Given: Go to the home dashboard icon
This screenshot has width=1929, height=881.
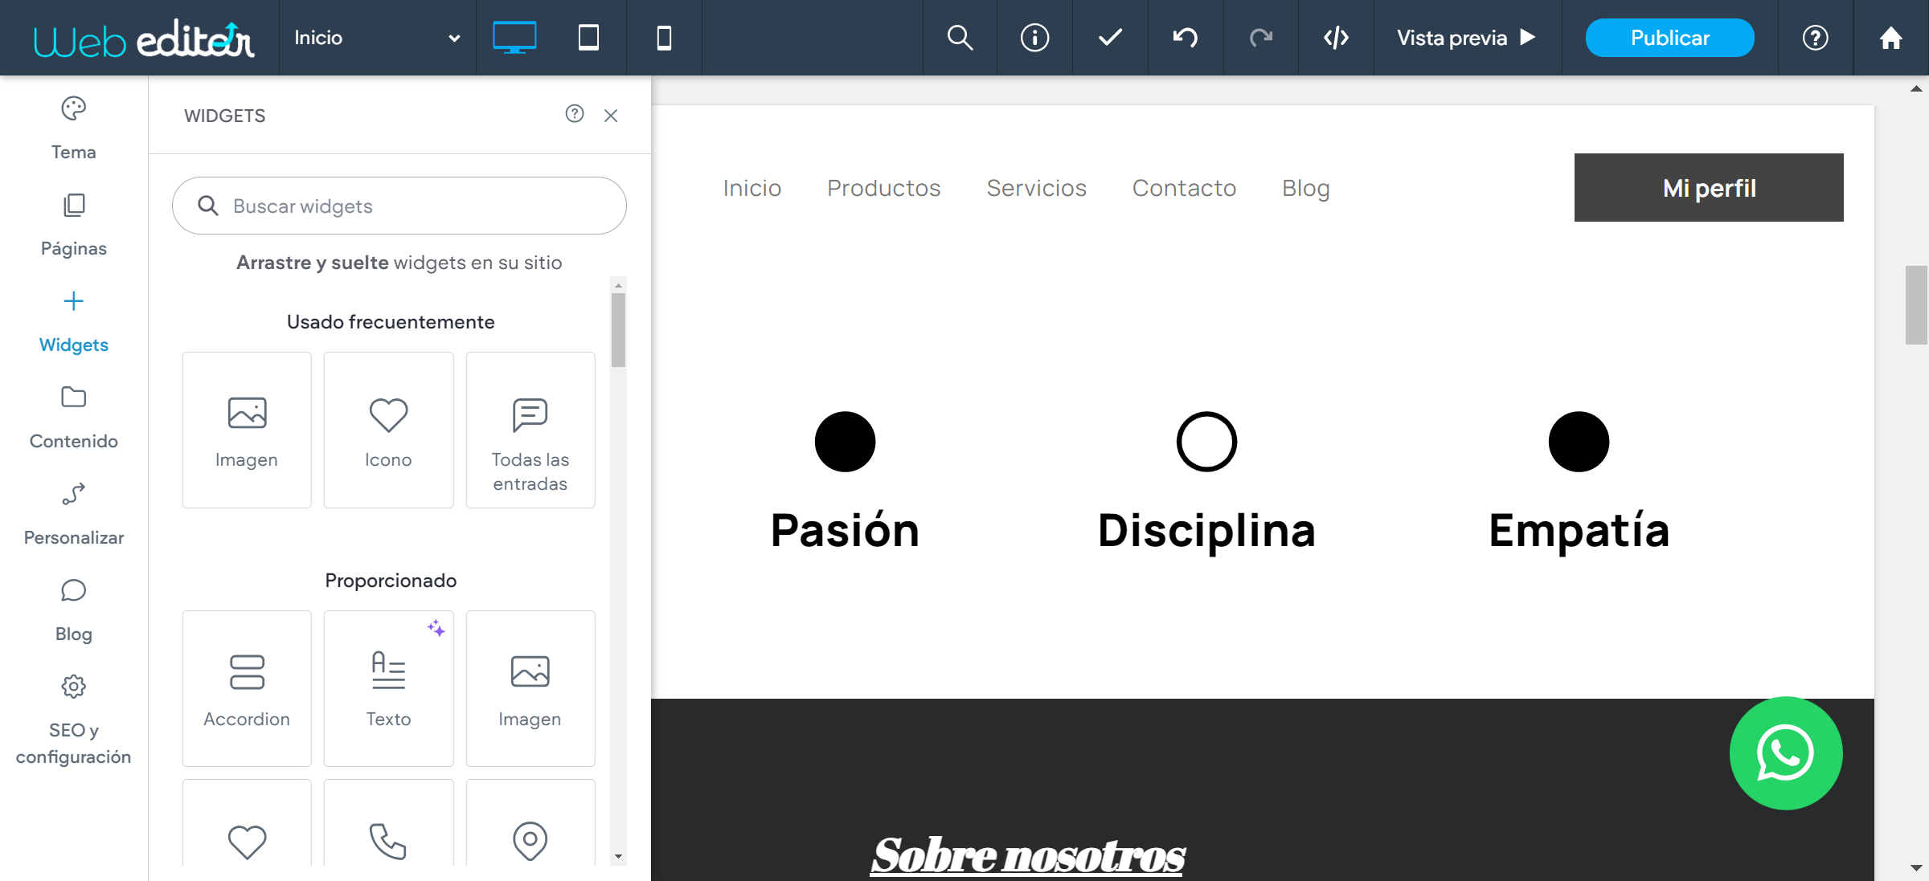Looking at the screenshot, I should pos(1890,38).
